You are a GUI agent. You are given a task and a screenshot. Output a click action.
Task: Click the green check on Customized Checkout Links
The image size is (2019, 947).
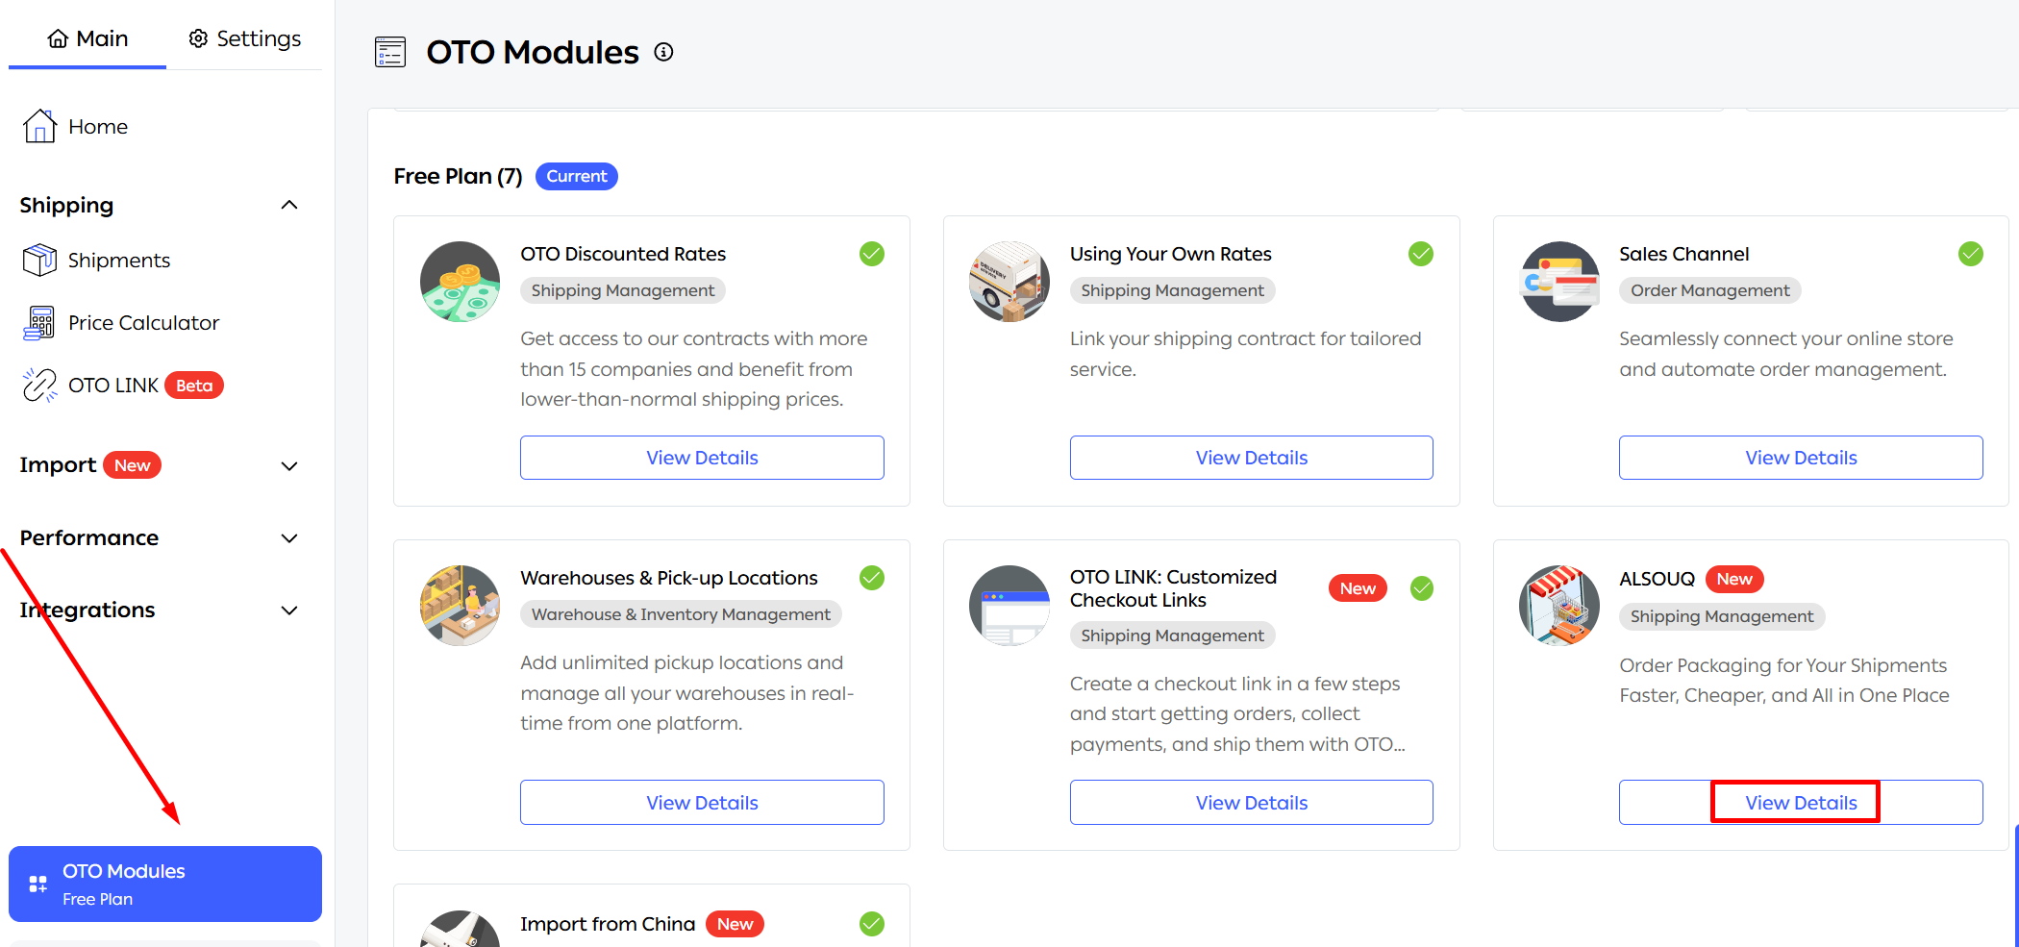pyautogui.click(x=1422, y=588)
